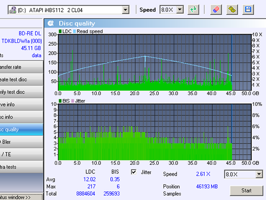The width and height of the screenshot is (266, 200).
Task: Open the drive selection dropdown arrow
Action: pyautogui.click(x=125, y=10)
